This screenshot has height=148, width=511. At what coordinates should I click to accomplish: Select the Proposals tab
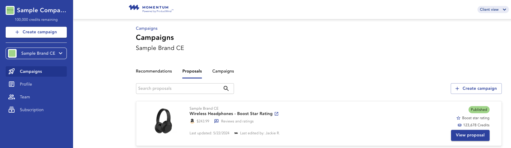[x=192, y=71]
